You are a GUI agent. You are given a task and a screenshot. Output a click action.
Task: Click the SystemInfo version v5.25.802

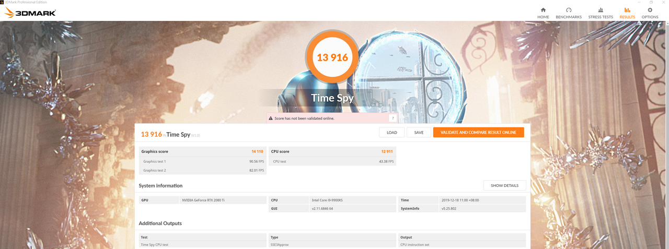click(x=482, y=208)
